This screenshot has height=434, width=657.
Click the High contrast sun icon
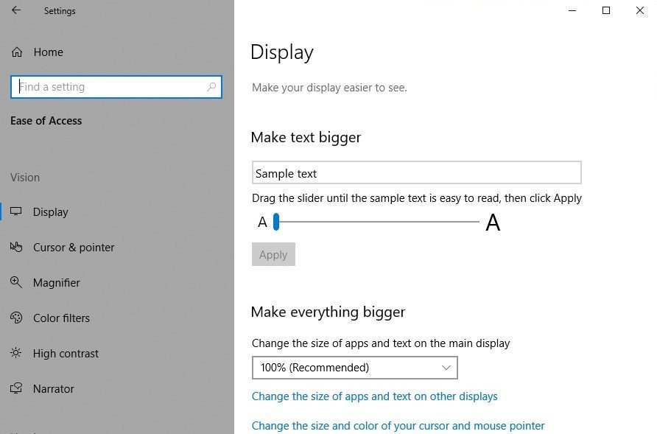16,353
